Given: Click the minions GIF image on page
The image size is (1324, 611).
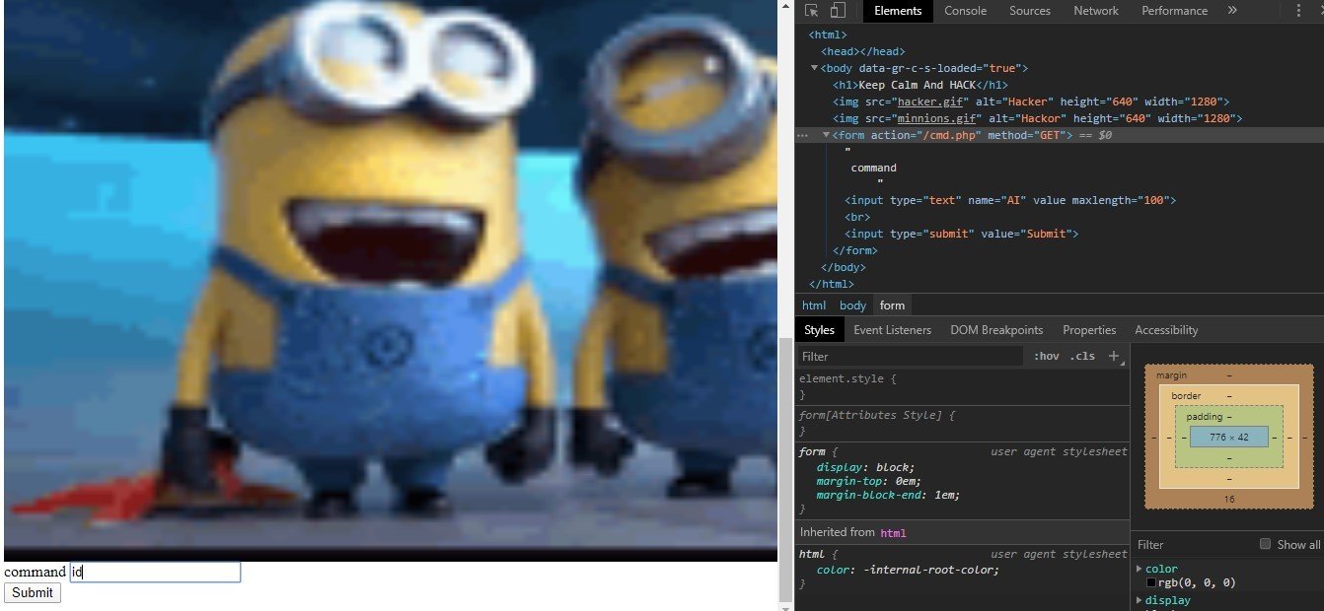Looking at the screenshot, I should point(391,281).
